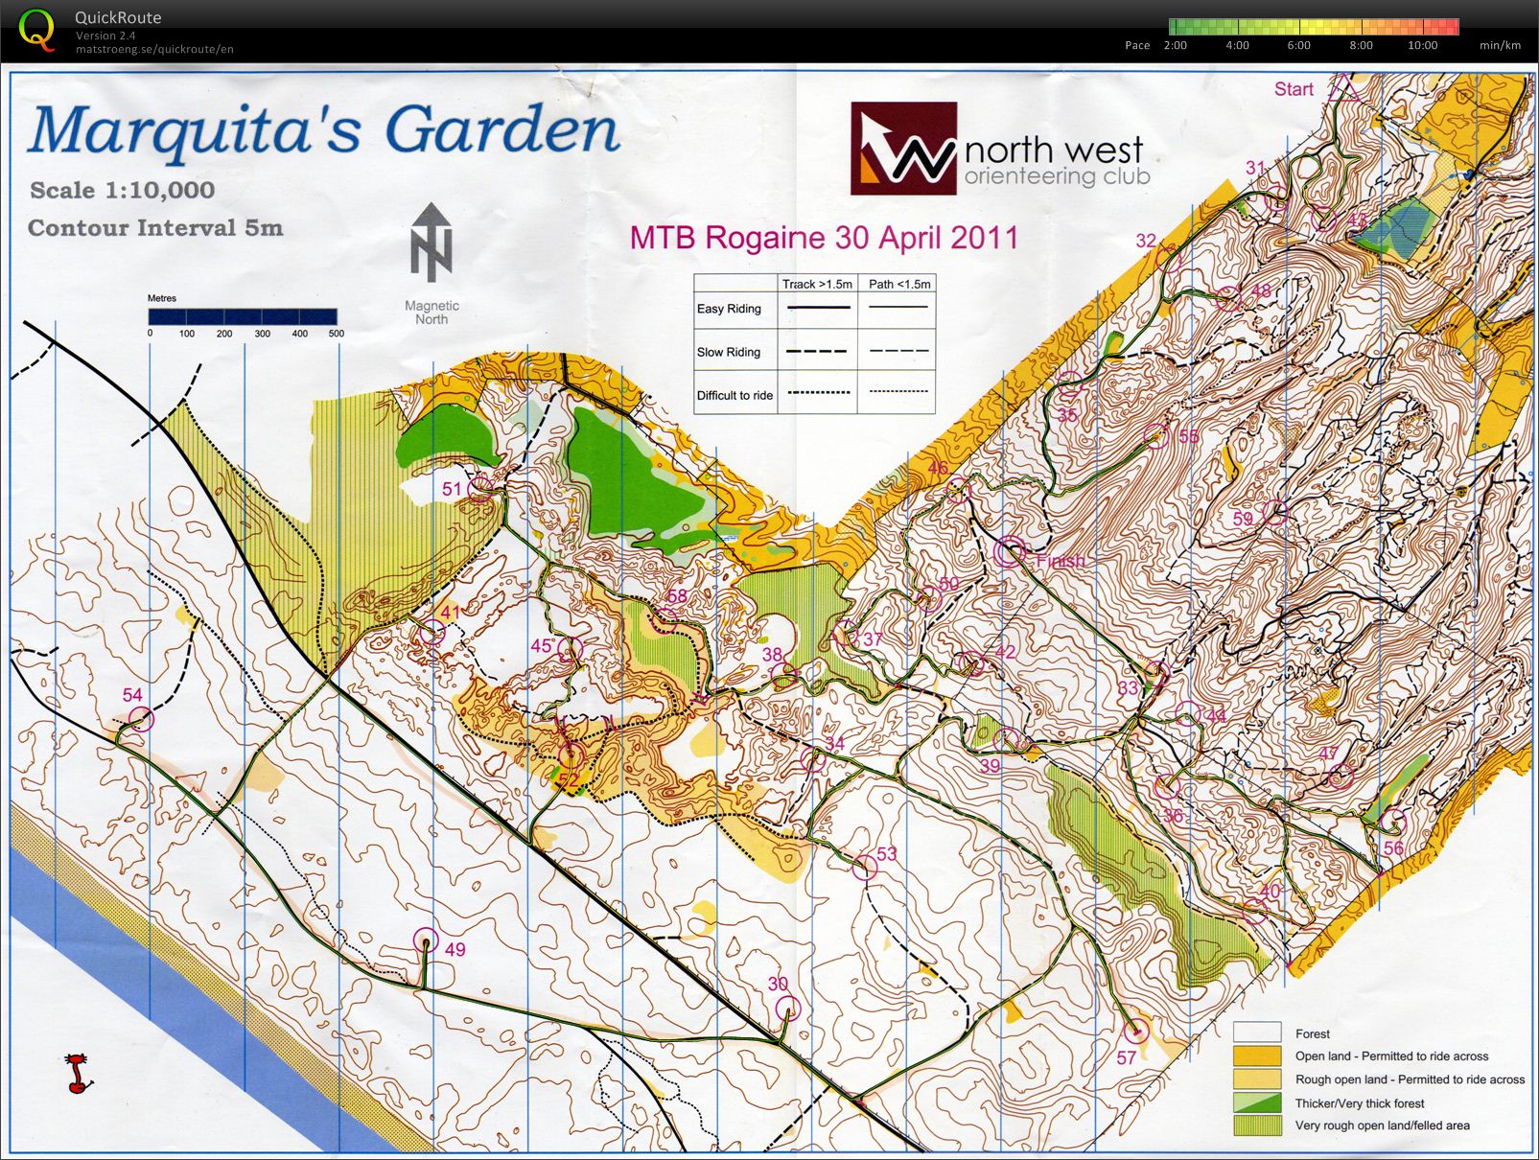Viewport: 1539px width, 1160px height.
Task: Click the pace color gradient scale
Action: click(x=1314, y=27)
